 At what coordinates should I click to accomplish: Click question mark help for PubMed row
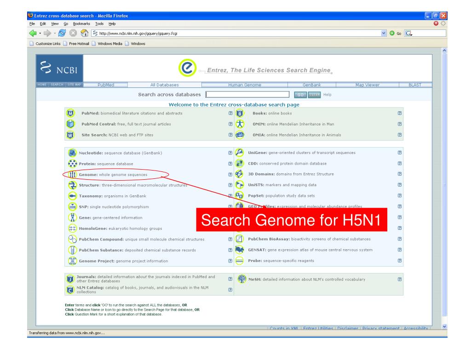[x=230, y=113]
